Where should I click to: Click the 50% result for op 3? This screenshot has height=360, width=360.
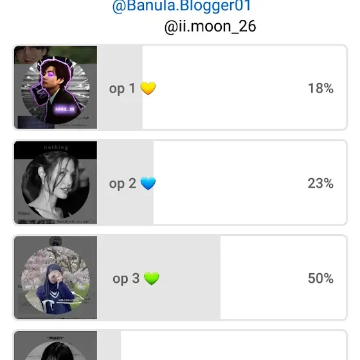tap(321, 278)
